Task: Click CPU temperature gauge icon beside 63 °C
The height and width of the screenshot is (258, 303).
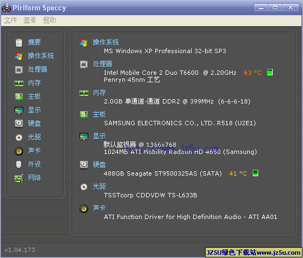Action: pos(270,72)
